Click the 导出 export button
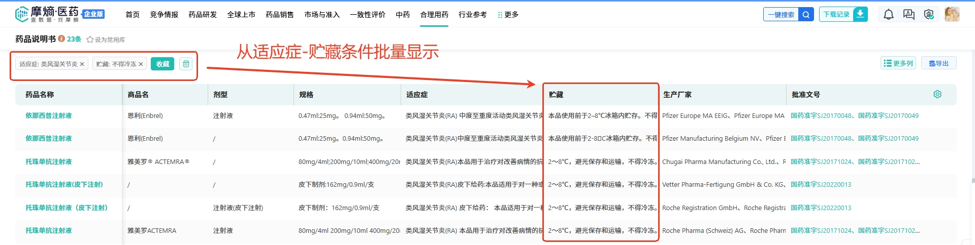Viewport: 975px width, 245px height. pos(938,63)
